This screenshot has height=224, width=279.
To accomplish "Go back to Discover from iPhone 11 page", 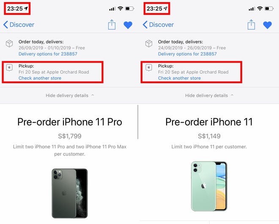I will coord(158,25).
